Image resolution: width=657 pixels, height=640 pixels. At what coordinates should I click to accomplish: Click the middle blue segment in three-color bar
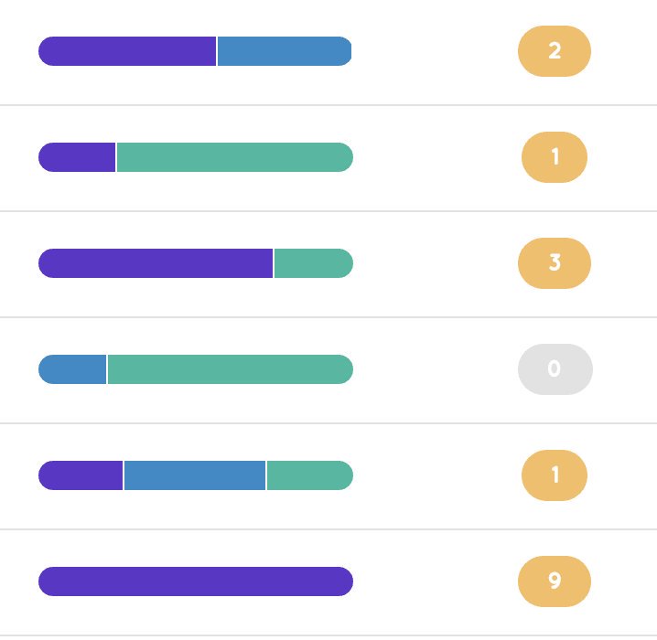click(x=195, y=475)
